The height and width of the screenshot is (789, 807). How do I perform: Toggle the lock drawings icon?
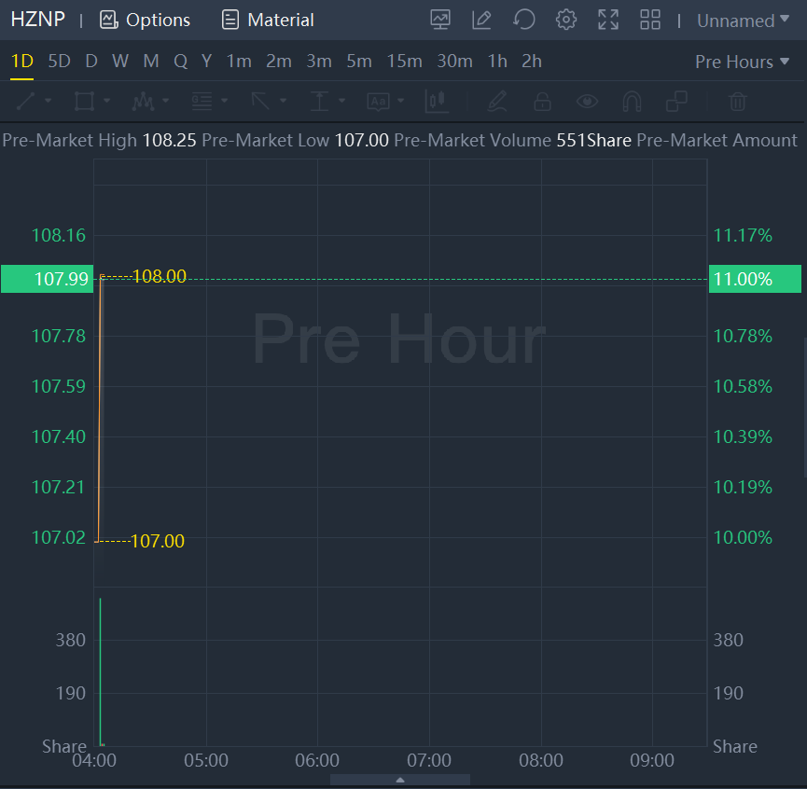click(541, 101)
